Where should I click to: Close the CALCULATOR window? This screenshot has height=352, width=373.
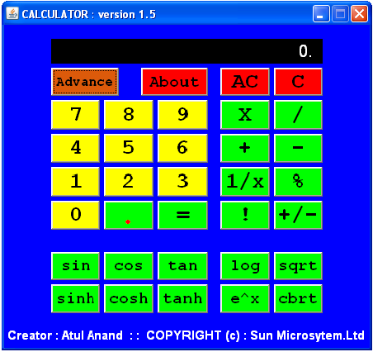click(x=359, y=14)
